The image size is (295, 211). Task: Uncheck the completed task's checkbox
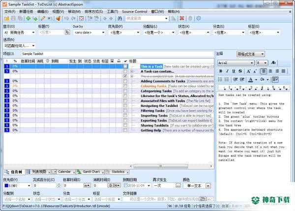pos(125,76)
